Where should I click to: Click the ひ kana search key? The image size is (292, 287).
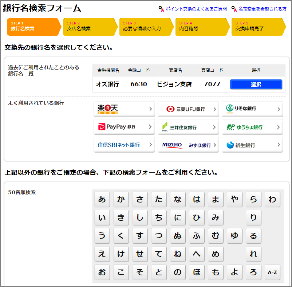[197, 217]
